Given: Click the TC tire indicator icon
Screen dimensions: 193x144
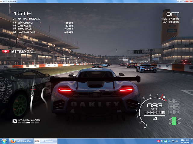Looking at the screenshot, I should point(177,112).
